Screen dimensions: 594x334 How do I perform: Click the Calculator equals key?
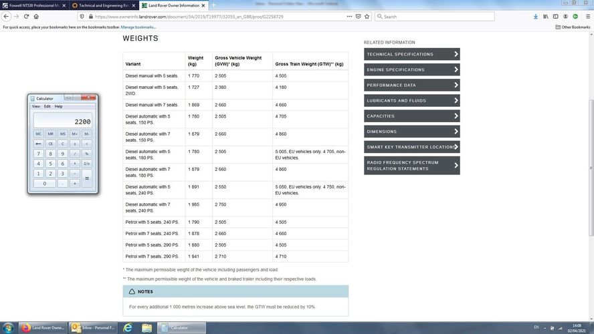tap(87, 178)
